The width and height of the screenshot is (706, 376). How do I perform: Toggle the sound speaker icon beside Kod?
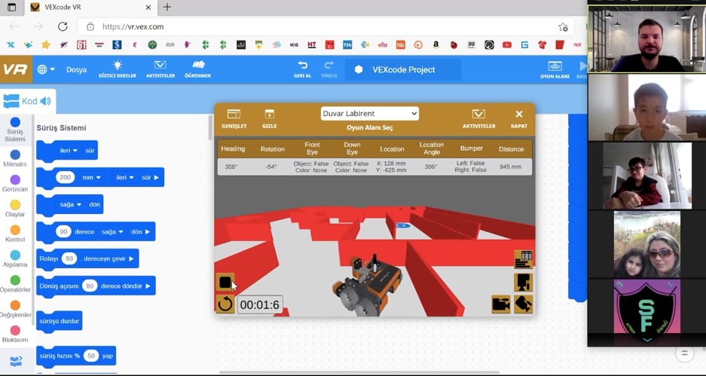[x=46, y=101]
